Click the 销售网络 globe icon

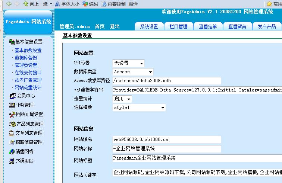click(x=12, y=152)
